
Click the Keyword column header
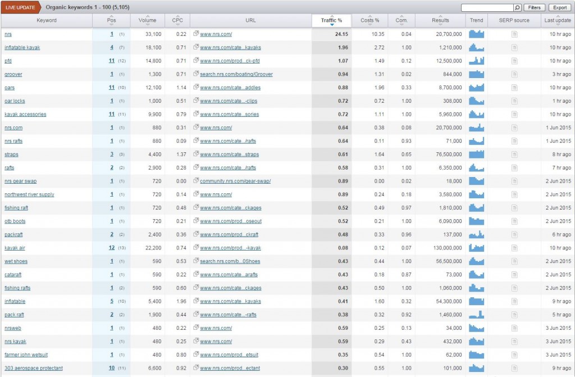click(47, 21)
